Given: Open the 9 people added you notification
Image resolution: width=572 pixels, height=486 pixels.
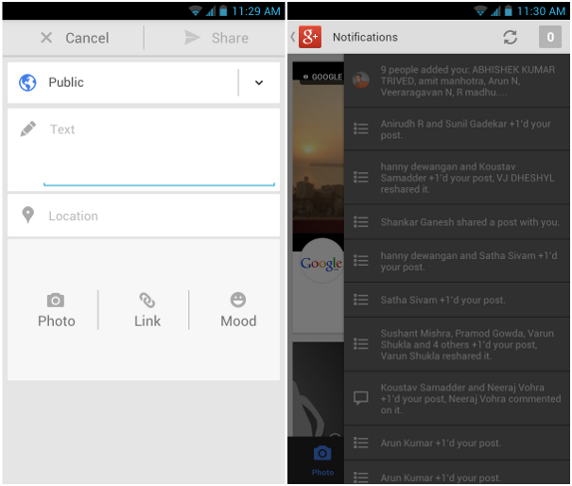Looking at the screenshot, I should [456, 81].
